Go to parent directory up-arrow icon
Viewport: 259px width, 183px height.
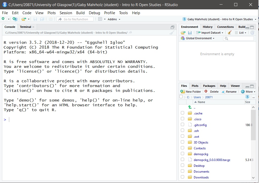point(190,107)
